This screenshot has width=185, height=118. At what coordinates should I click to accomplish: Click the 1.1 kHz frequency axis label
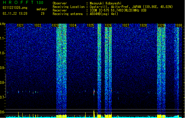coord(2,38)
